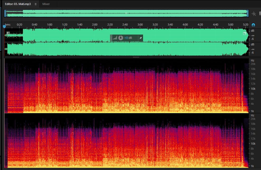Click inside the left channel waveform display
261x170 pixels.
tap(126, 35)
